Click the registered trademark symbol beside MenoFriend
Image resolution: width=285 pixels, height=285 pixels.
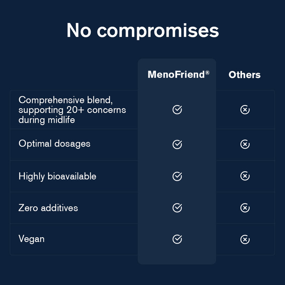207,72
